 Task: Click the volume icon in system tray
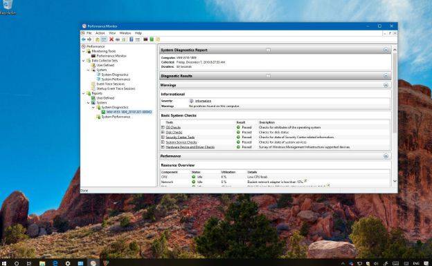(x=376, y=263)
